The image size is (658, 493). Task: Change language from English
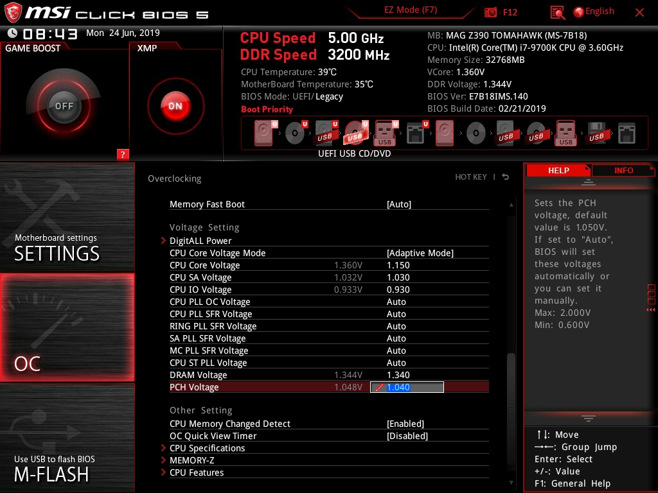pyautogui.click(x=600, y=12)
